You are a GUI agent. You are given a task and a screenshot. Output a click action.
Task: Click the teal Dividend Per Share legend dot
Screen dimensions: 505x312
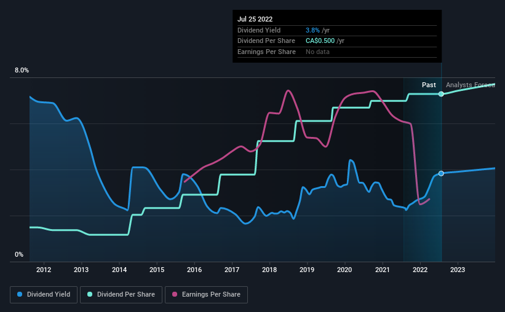pyautogui.click(x=90, y=294)
